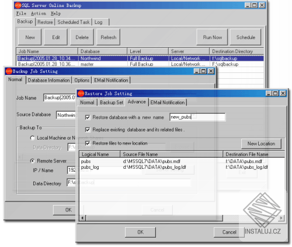Open Options tab in Backup Job Setting
The image size is (292, 247).
pos(82,80)
